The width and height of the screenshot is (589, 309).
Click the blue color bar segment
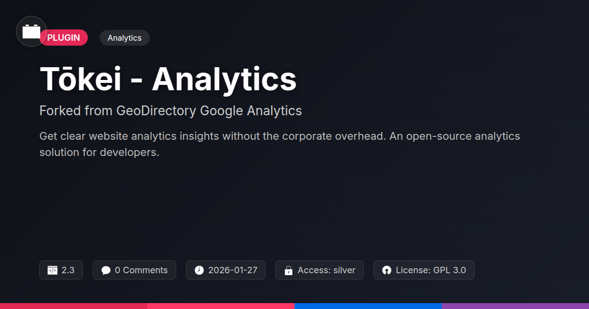[x=368, y=306]
